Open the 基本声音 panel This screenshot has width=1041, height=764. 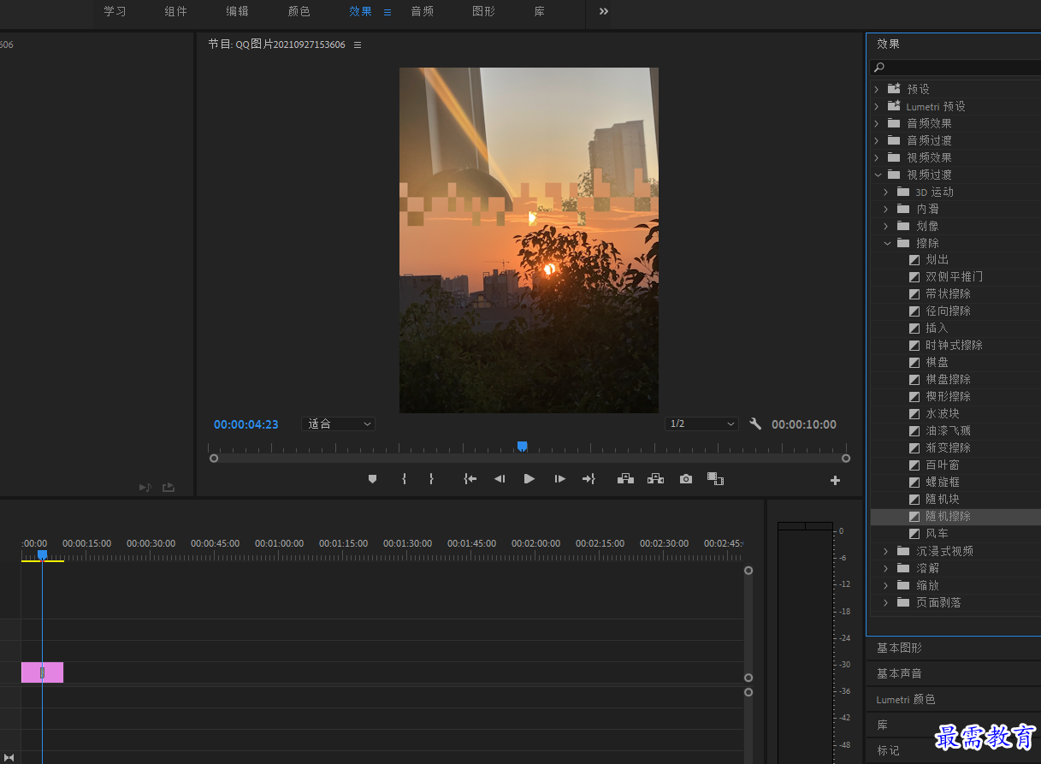coord(899,674)
